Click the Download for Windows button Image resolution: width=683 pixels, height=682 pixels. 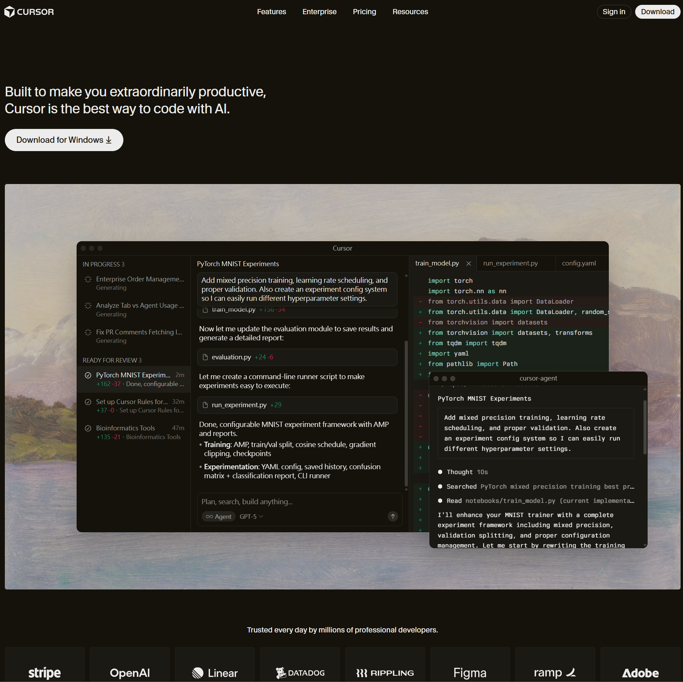pyautogui.click(x=64, y=140)
